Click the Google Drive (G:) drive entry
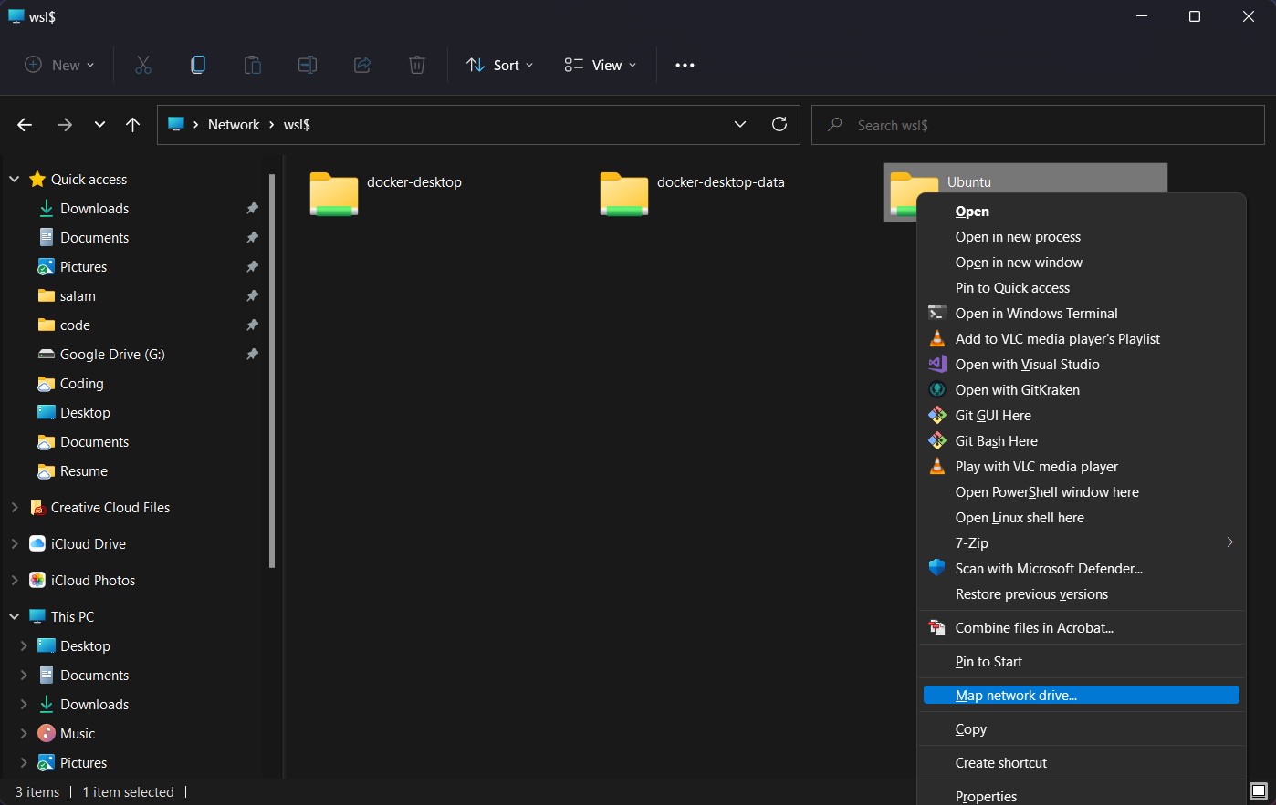This screenshot has width=1276, height=805. point(112,355)
